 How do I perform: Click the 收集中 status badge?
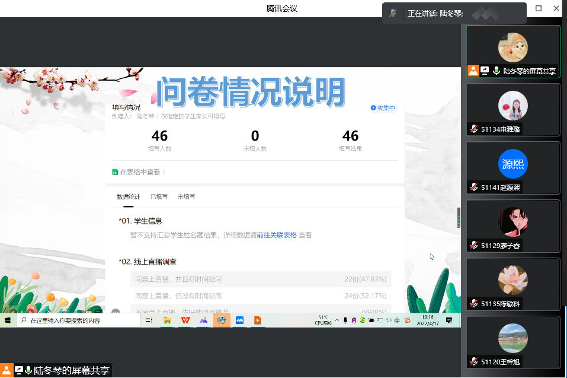pyautogui.click(x=383, y=108)
